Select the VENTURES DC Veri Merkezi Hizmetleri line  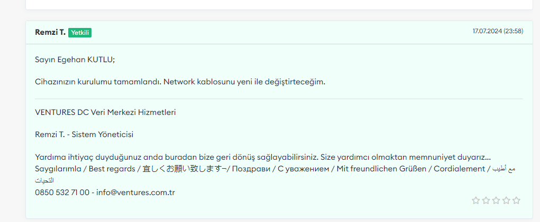tap(105, 112)
